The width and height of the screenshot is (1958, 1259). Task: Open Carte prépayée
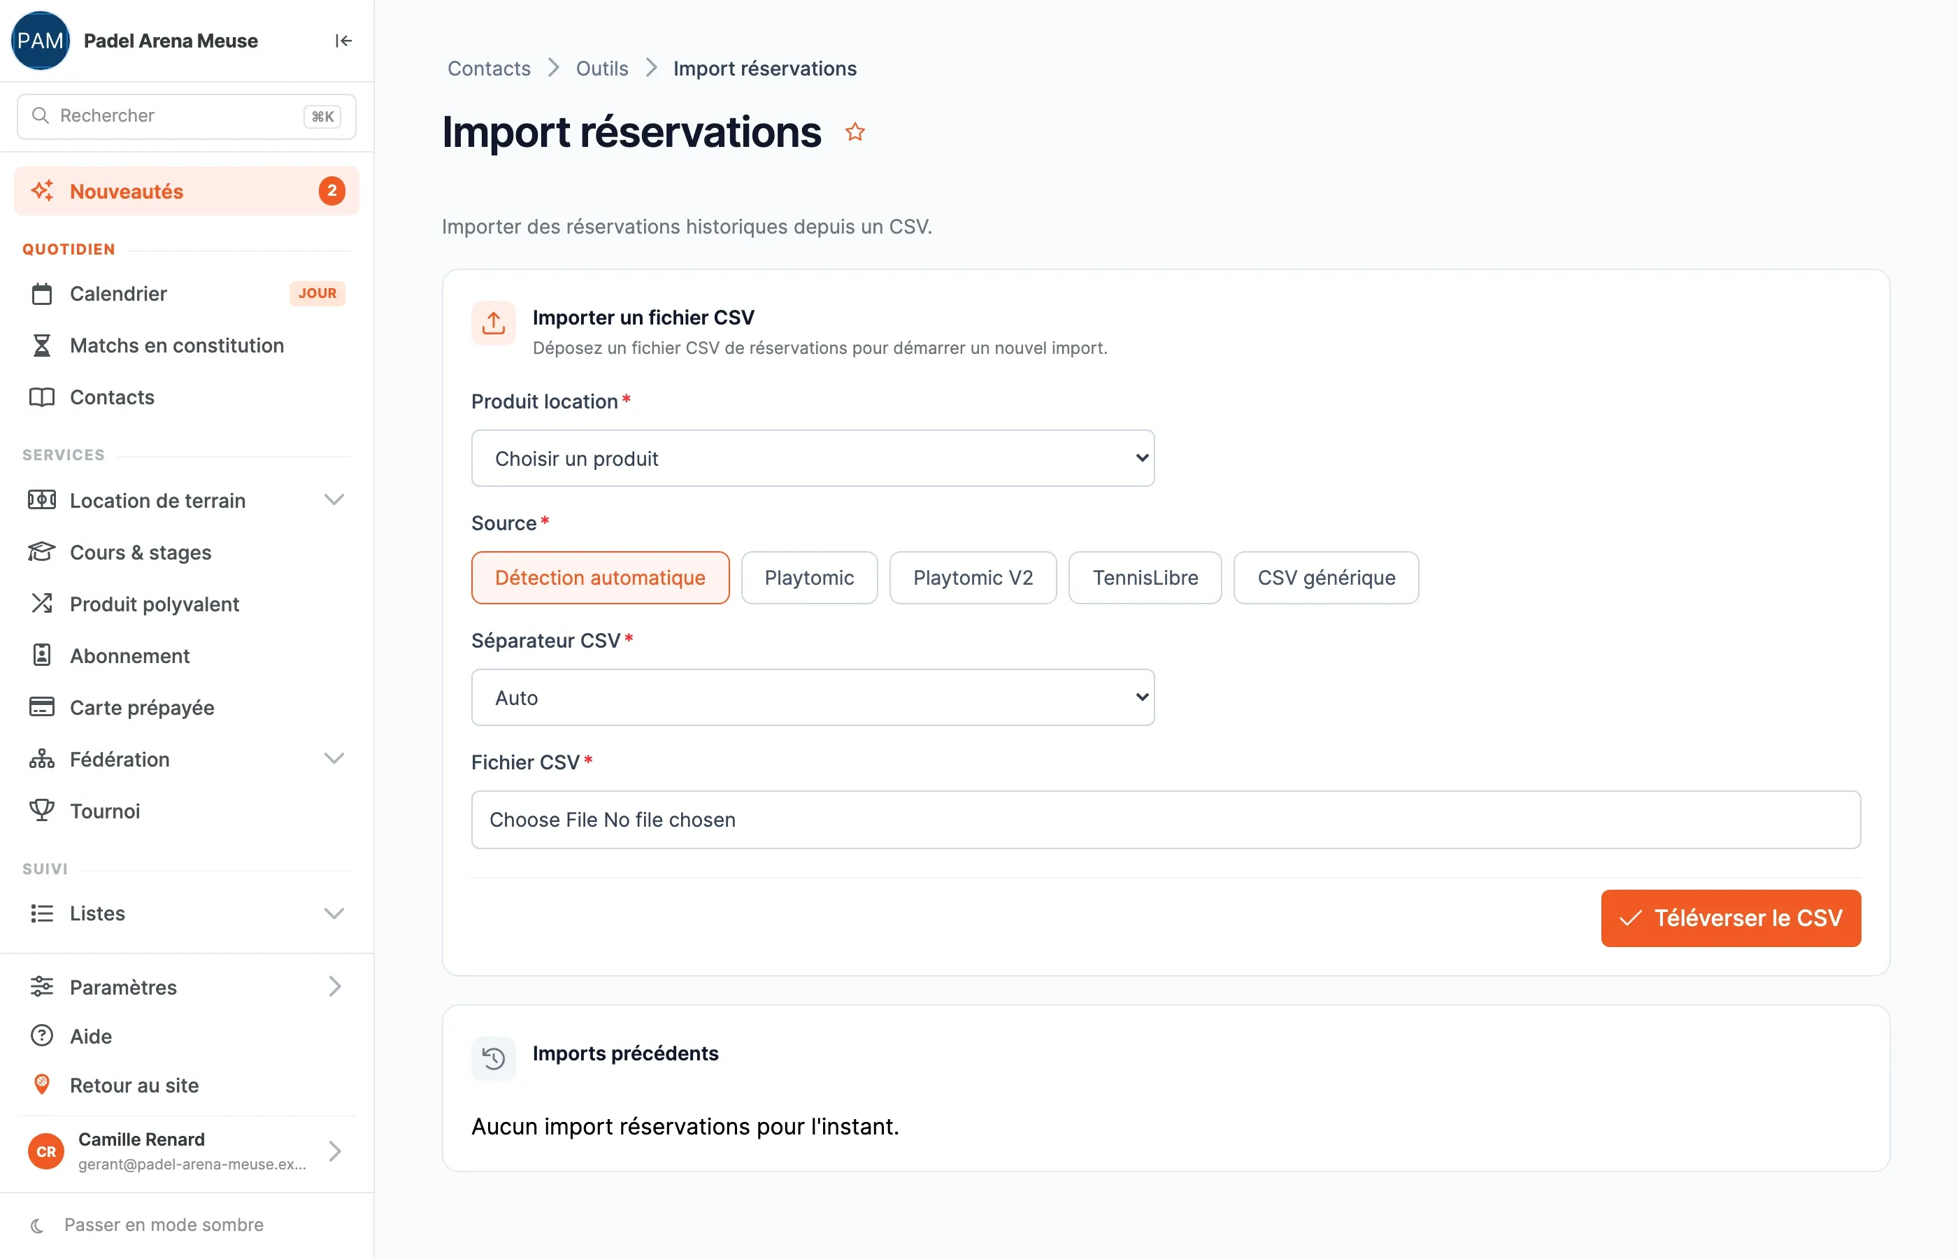click(186, 707)
